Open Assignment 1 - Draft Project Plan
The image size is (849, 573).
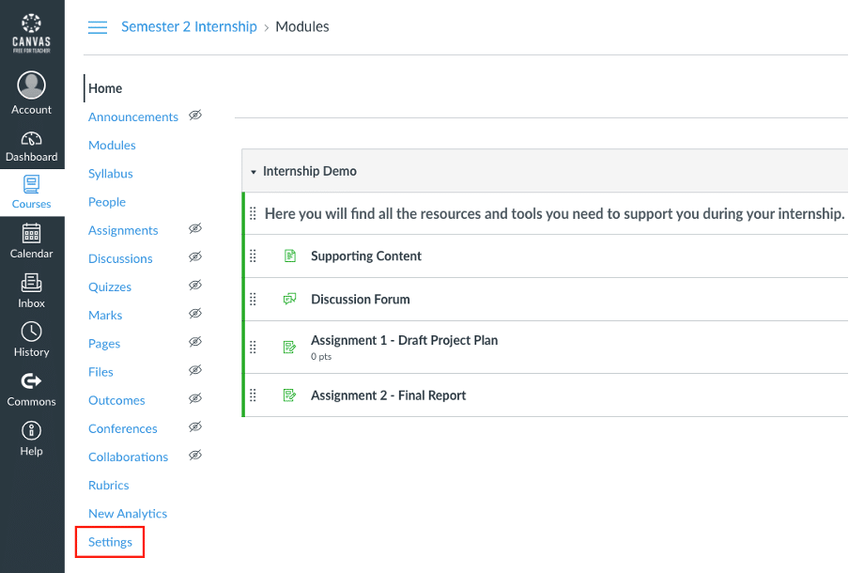coord(404,340)
